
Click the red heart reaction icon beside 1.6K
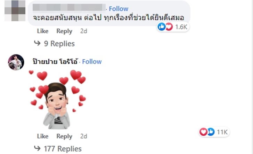(x=169, y=27)
